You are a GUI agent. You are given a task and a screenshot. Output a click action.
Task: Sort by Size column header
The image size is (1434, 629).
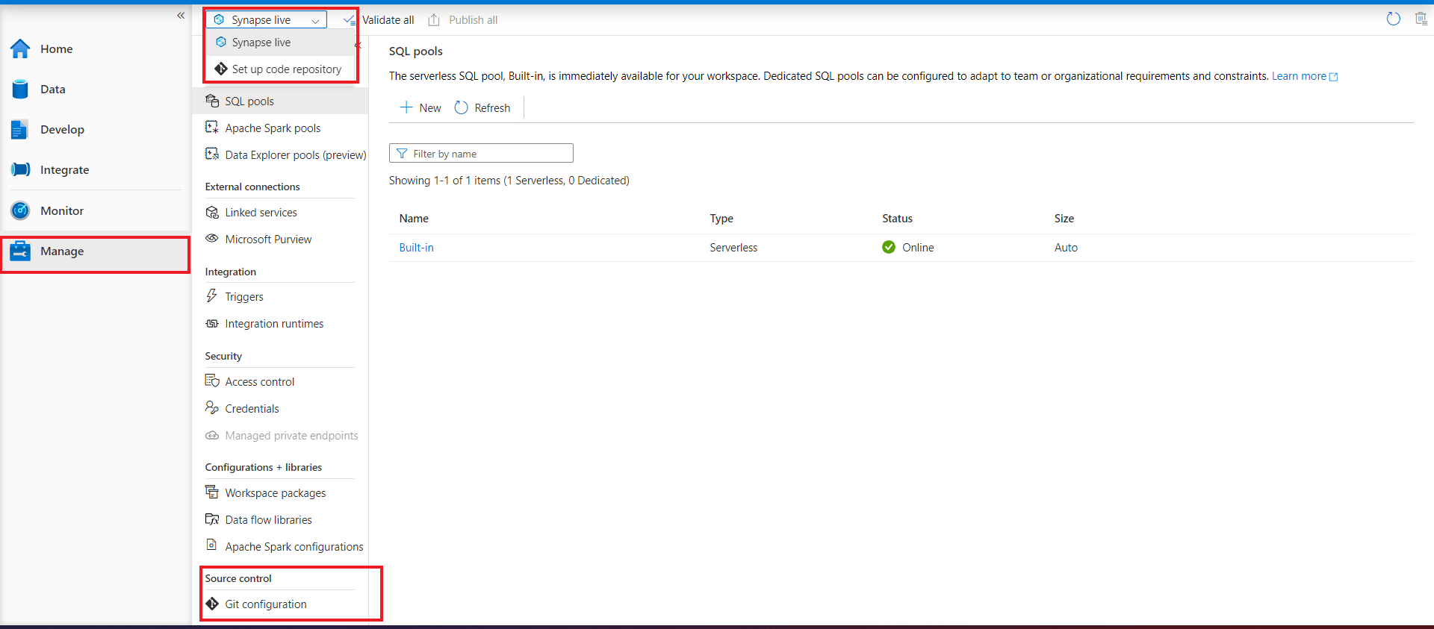tap(1064, 219)
